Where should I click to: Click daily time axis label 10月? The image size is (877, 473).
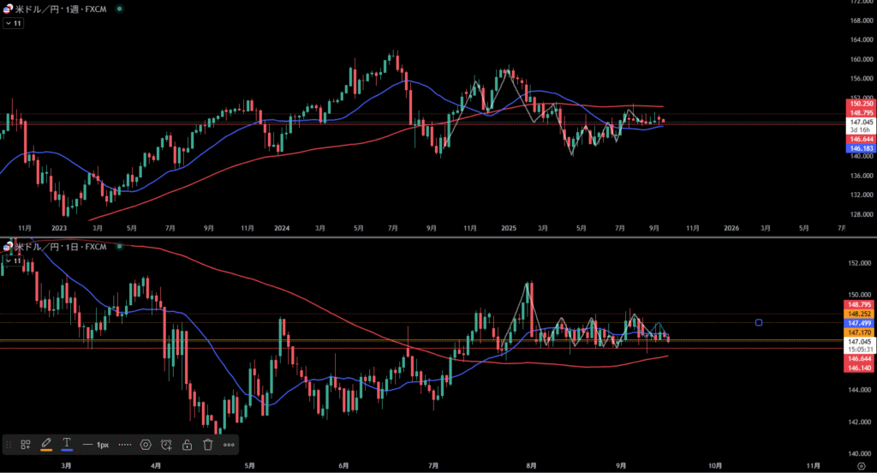715,466
